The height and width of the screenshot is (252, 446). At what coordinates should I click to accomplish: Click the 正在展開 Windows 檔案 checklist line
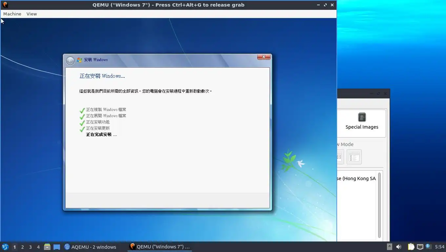click(106, 116)
